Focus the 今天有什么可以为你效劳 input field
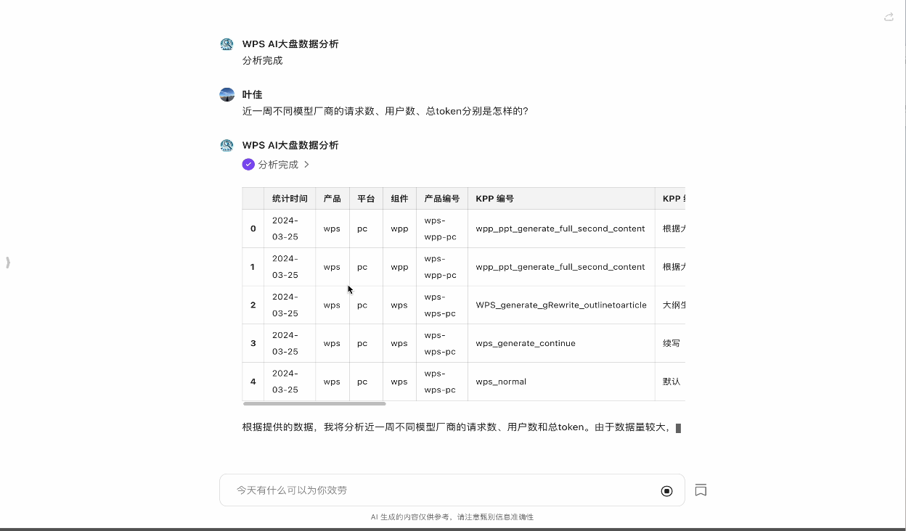 (436, 490)
